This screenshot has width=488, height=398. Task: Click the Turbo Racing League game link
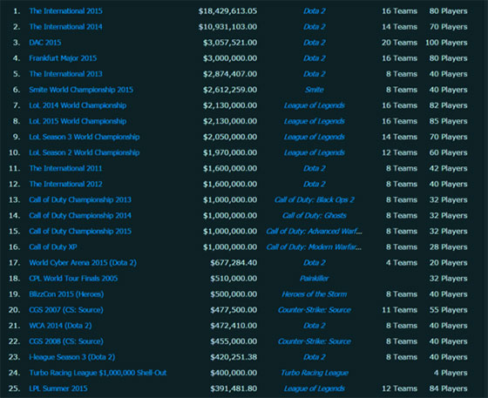click(x=315, y=373)
